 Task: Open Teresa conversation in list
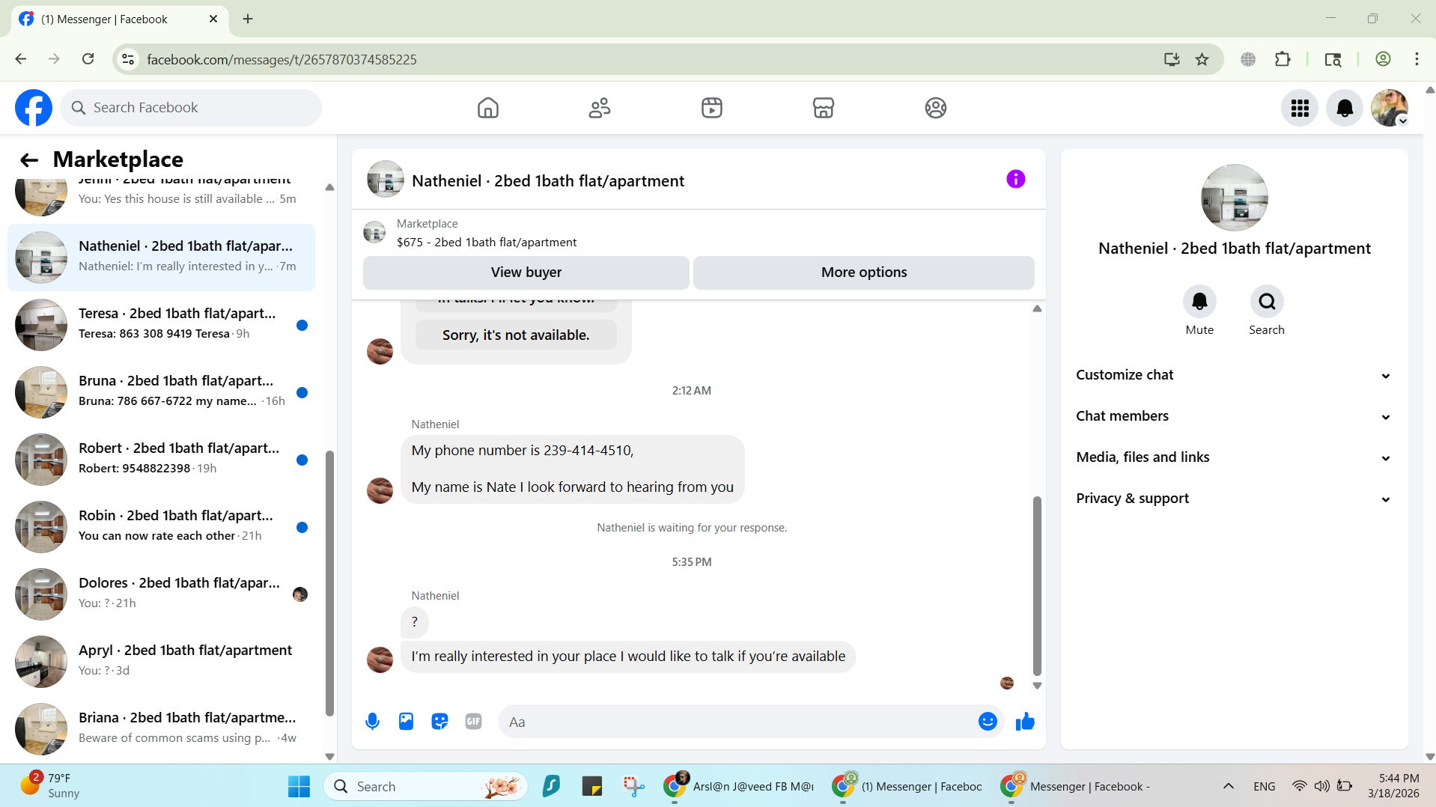pyautogui.click(x=161, y=324)
